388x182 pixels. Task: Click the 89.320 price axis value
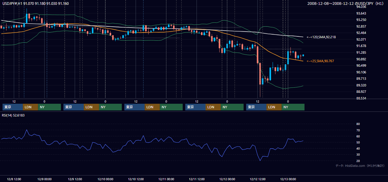coord(361,85)
